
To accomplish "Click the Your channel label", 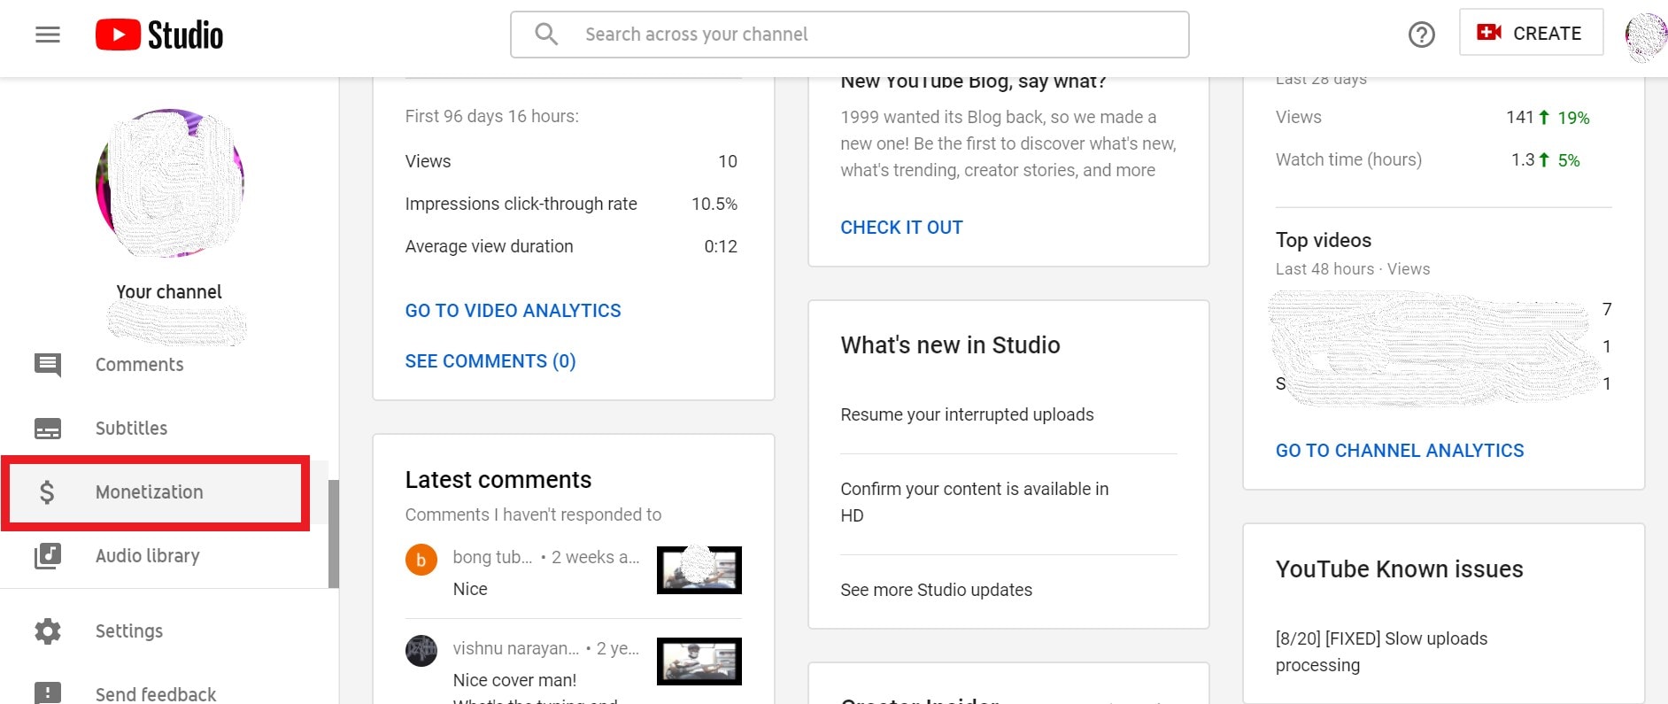I will tap(169, 292).
